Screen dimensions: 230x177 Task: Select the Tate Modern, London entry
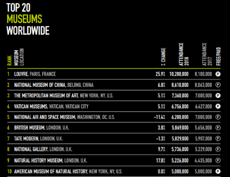click(38, 139)
